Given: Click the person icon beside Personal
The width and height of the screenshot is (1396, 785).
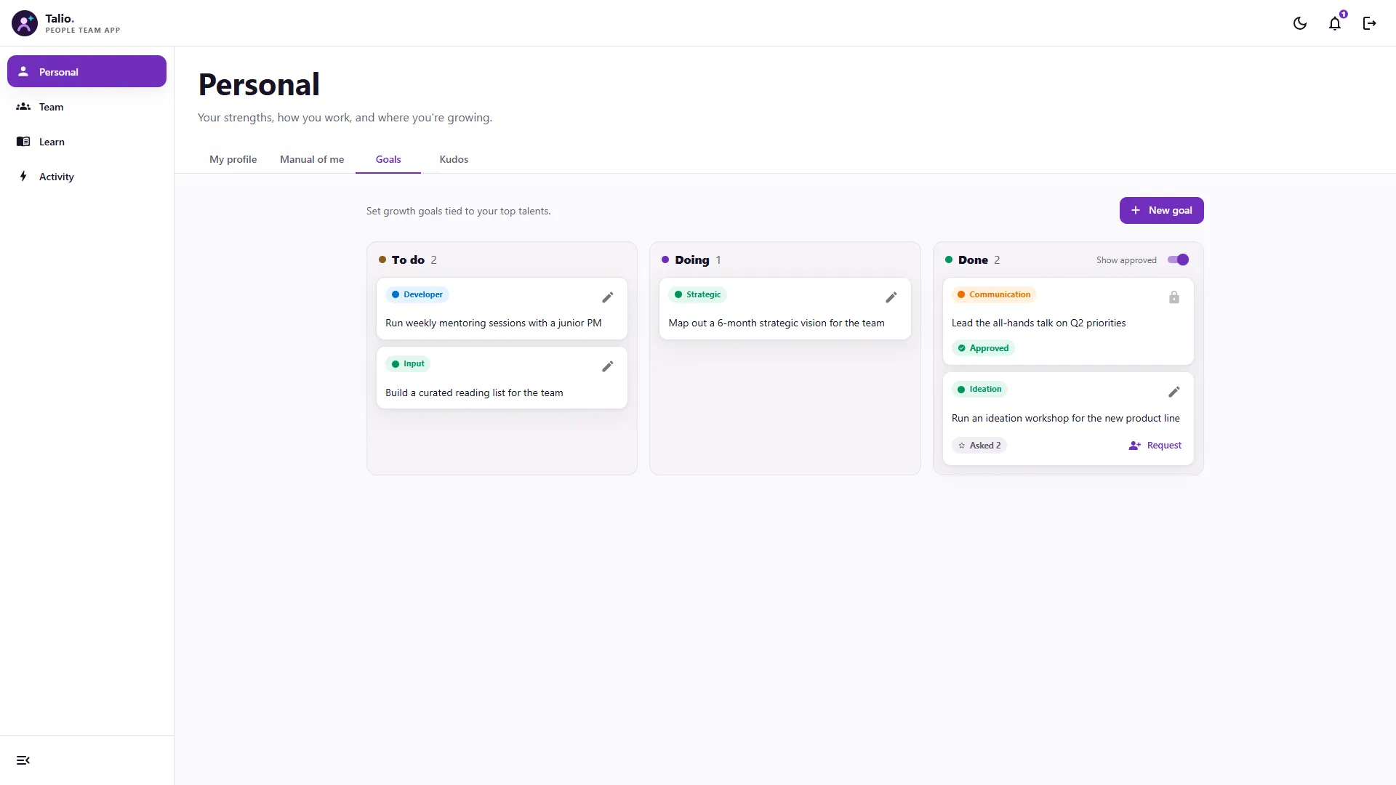Looking at the screenshot, I should point(23,71).
